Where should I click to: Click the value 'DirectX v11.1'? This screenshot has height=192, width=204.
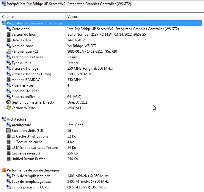coord(77,102)
